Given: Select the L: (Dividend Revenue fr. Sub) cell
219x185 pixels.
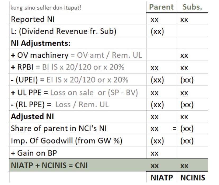Looking at the screenshot, I should tap(78, 31).
